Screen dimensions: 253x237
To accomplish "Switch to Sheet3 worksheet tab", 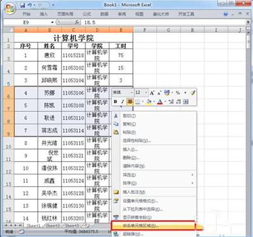I will point(72,226).
